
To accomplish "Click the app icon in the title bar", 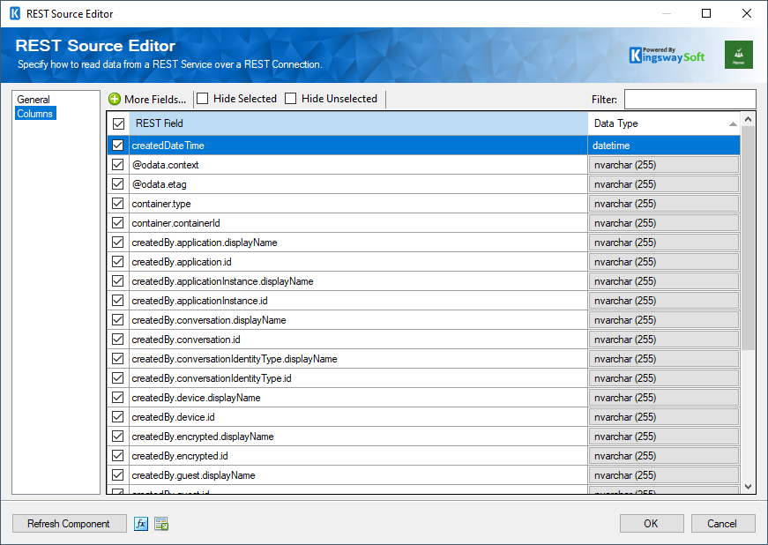I will (x=15, y=14).
